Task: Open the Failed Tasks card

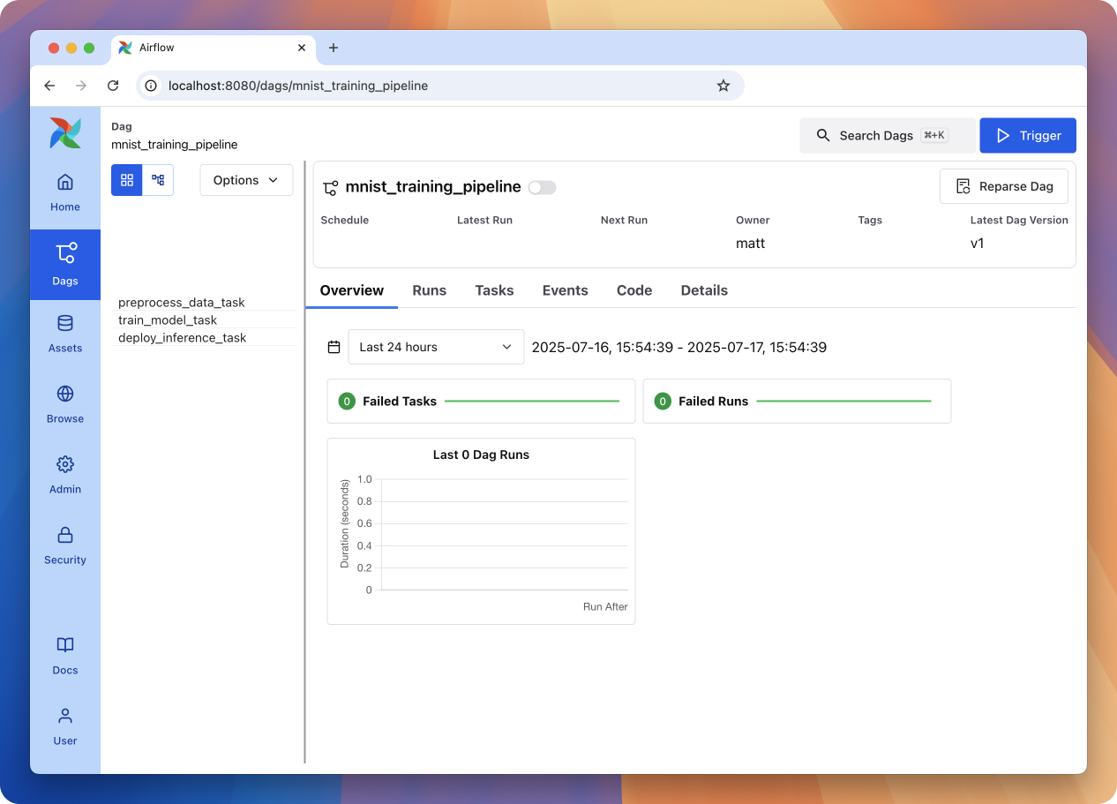Action: (481, 401)
